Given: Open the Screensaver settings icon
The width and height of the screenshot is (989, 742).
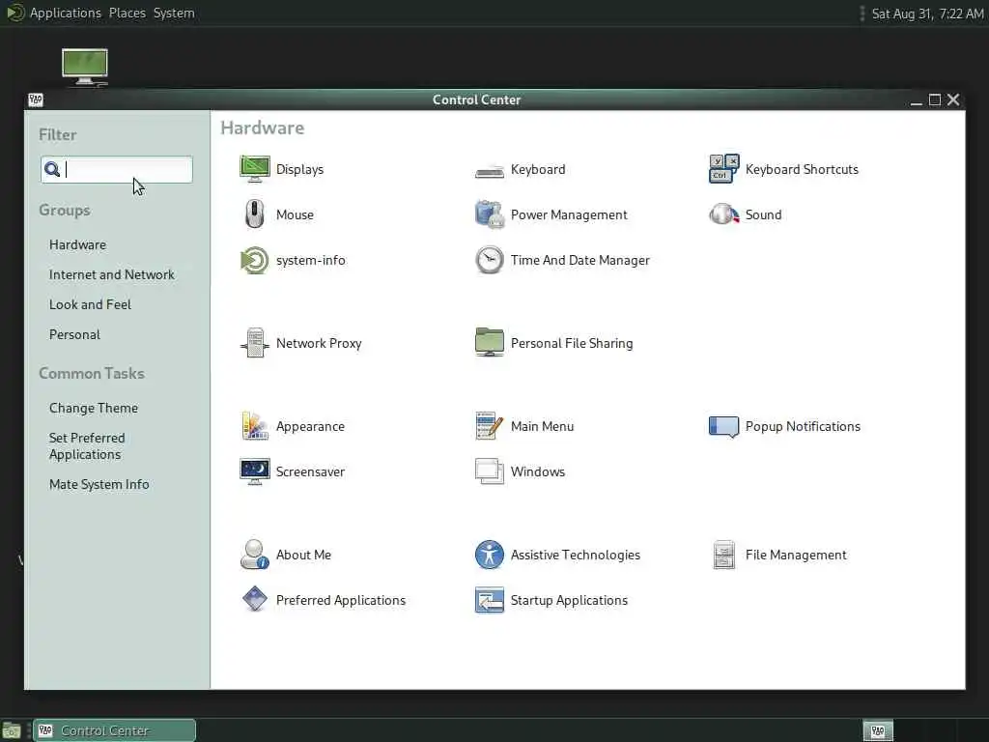Looking at the screenshot, I should click(255, 471).
